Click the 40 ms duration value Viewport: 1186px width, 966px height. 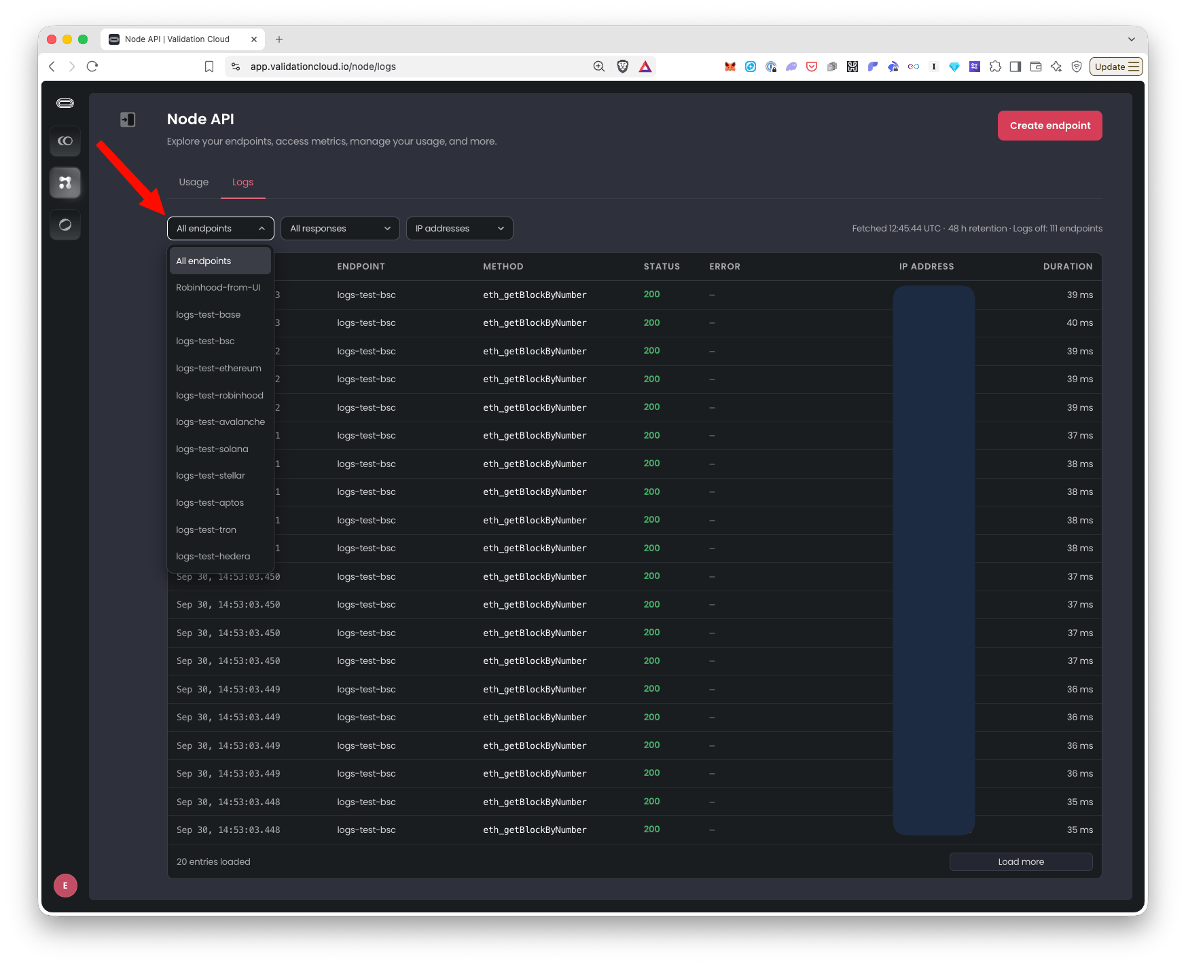pyautogui.click(x=1079, y=323)
